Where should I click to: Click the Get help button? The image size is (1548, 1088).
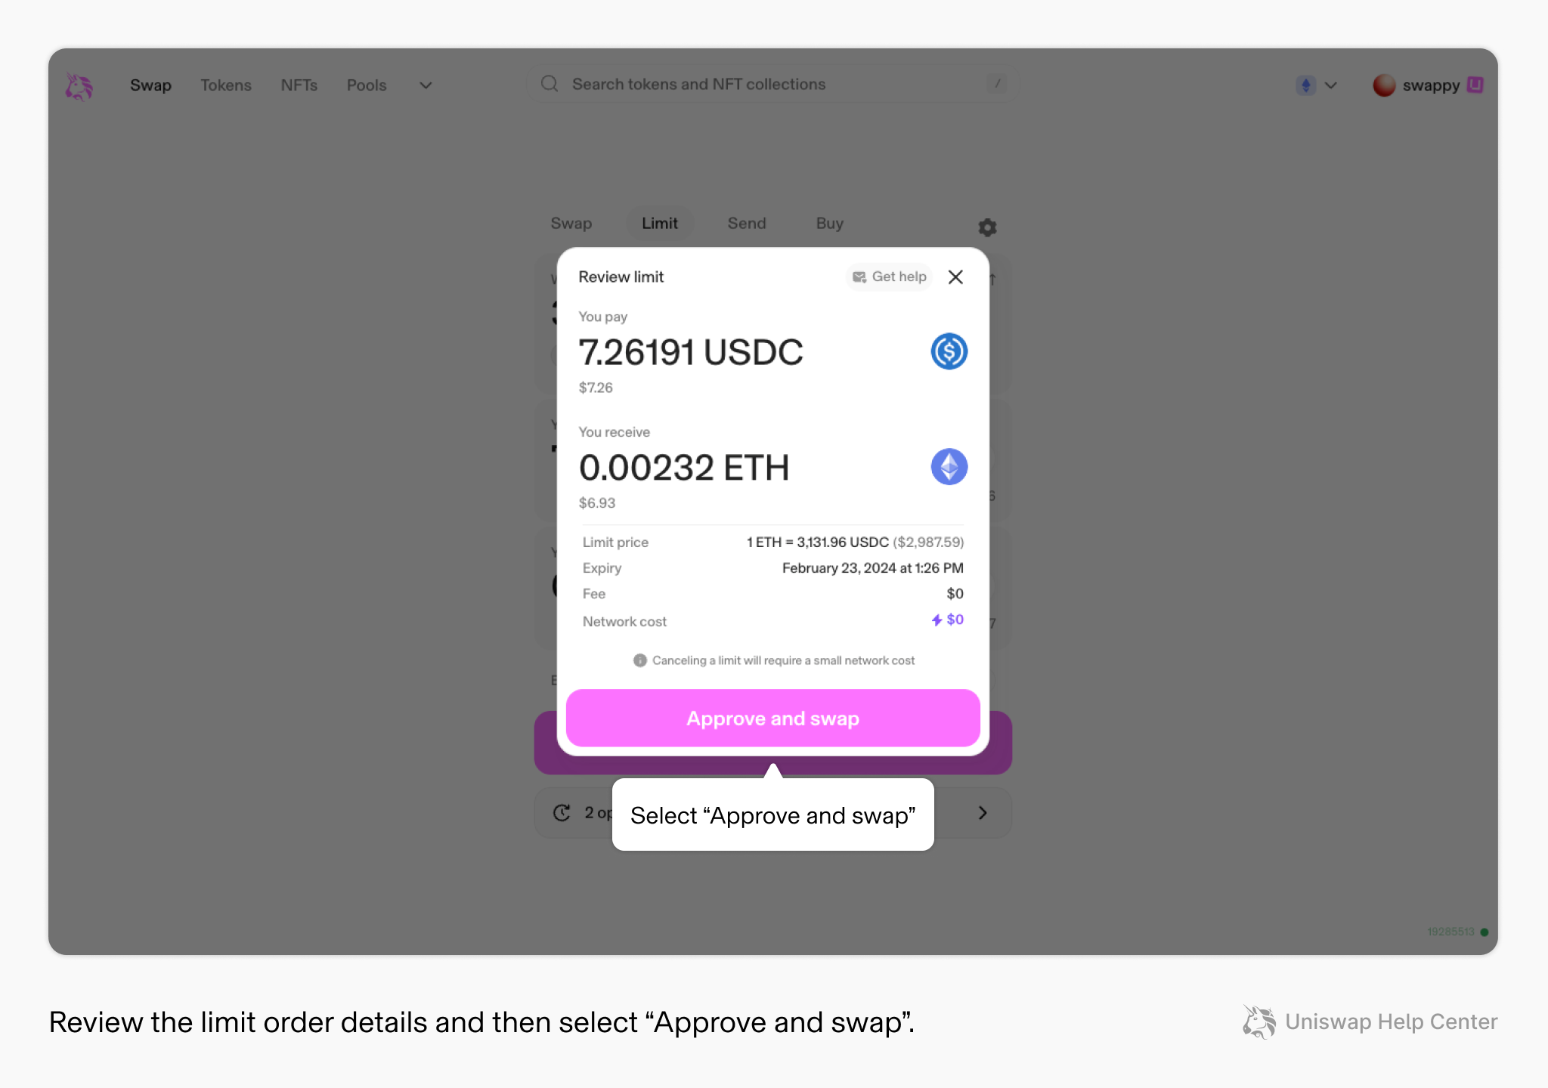890,277
